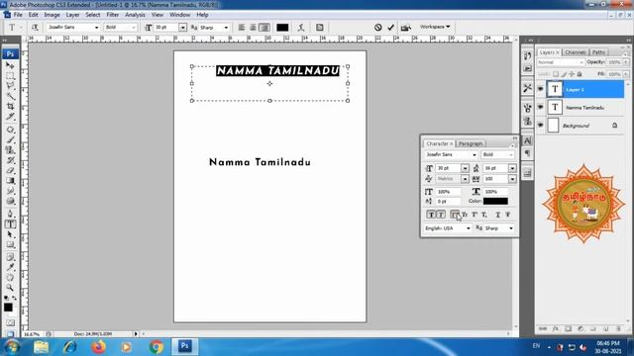Select the Crop tool
This screenshot has height=356, width=634.
(10, 106)
